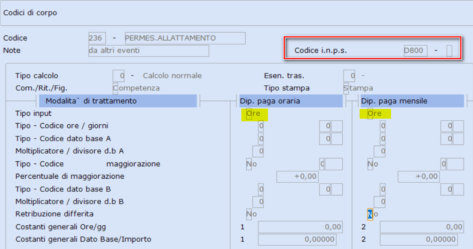Click Tipo input 'Ore' under Dip. paga mensile
This screenshot has width=473, height=249.
tap(370, 113)
